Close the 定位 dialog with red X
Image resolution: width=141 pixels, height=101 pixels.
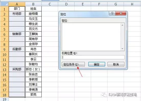[121, 13]
